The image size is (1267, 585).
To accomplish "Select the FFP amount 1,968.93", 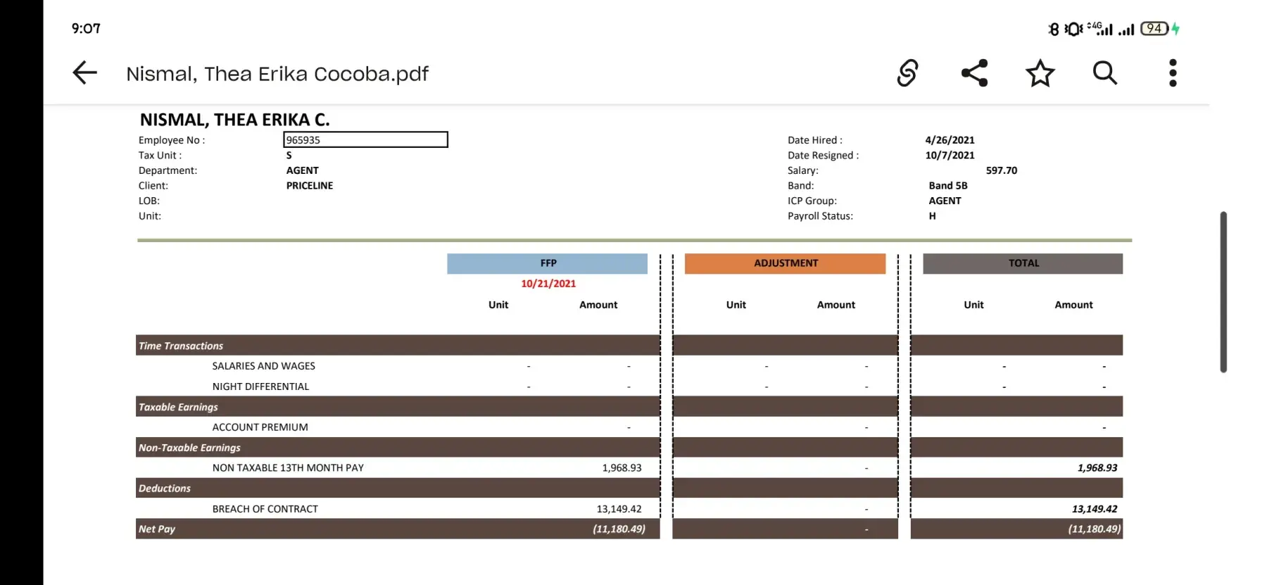I will 622,467.
